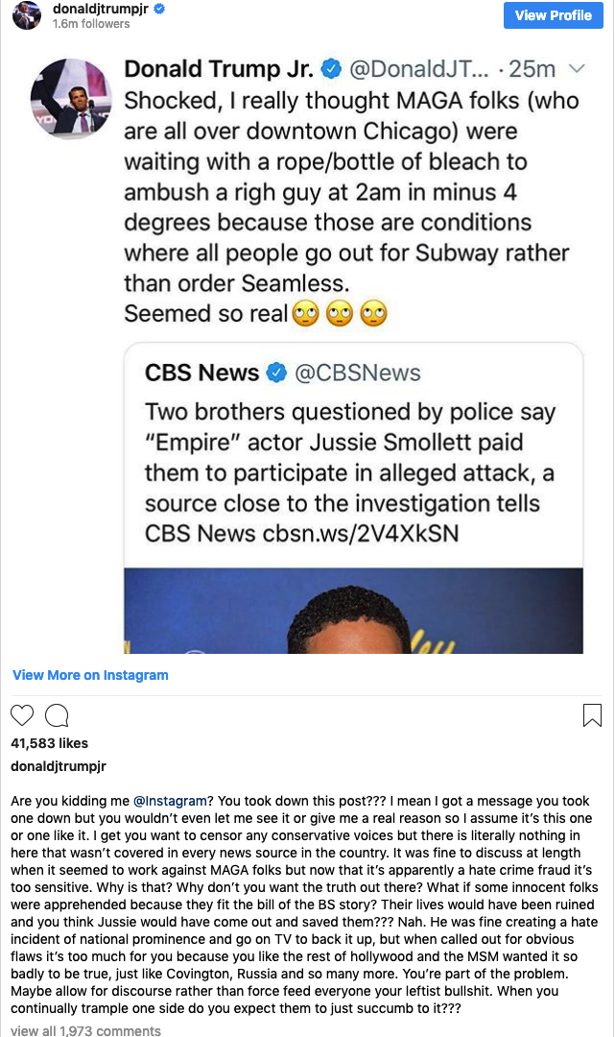Click the 1.6m followers text

(91, 24)
